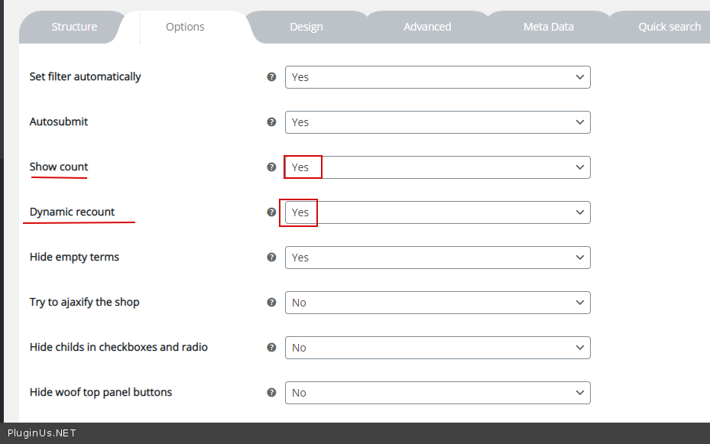The width and height of the screenshot is (710, 444).
Task: Open Hide childs in checkboxes and radio dropdown
Action: 437,348
